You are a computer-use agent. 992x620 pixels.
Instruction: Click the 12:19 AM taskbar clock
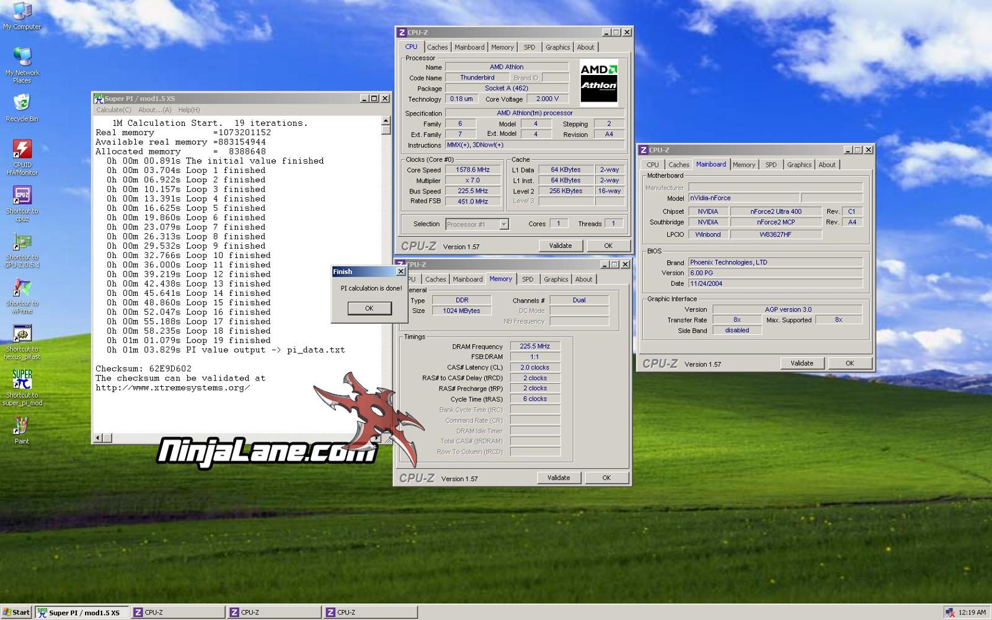972,613
